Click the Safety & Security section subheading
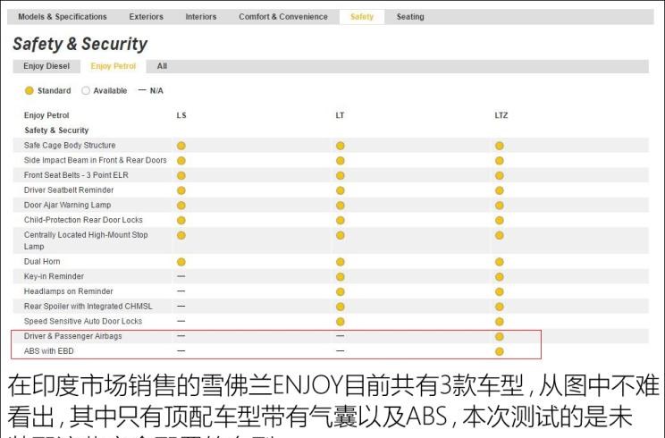The image size is (665, 438). coord(56,131)
